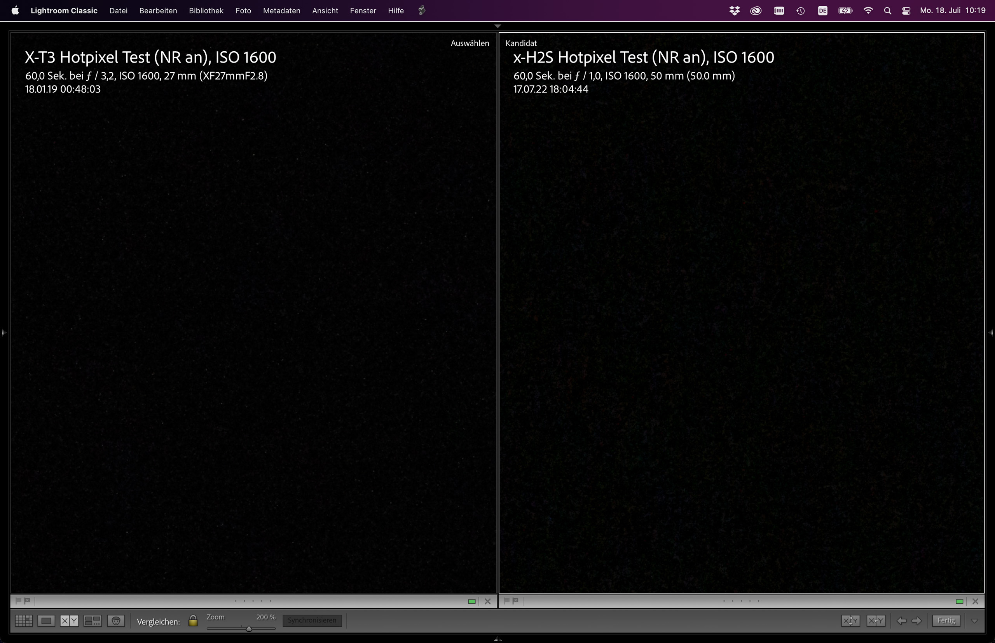The image size is (995, 643).
Task: Click the 18.01.19 00:48:03 timestamp
Action: (x=63, y=89)
